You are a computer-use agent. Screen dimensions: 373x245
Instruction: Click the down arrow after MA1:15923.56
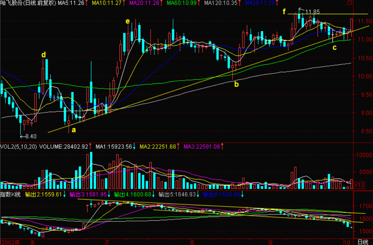(x=134, y=146)
